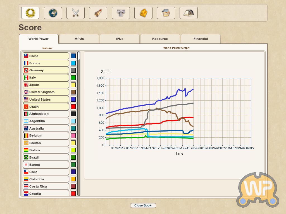Click the stone column icon
Image resolution: width=286 pixels, height=214 pixels.
tap(121, 13)
